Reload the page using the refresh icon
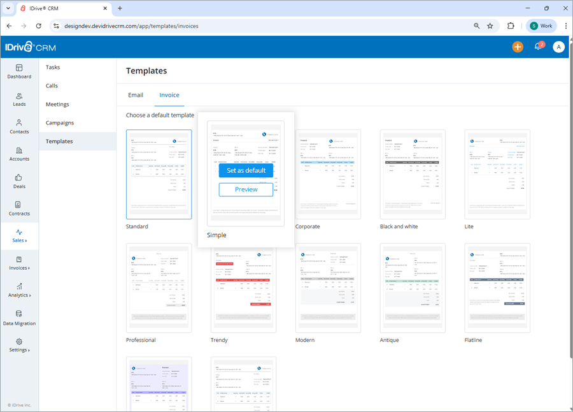Viewport: 573px width, 412px height. click(39, 26)
